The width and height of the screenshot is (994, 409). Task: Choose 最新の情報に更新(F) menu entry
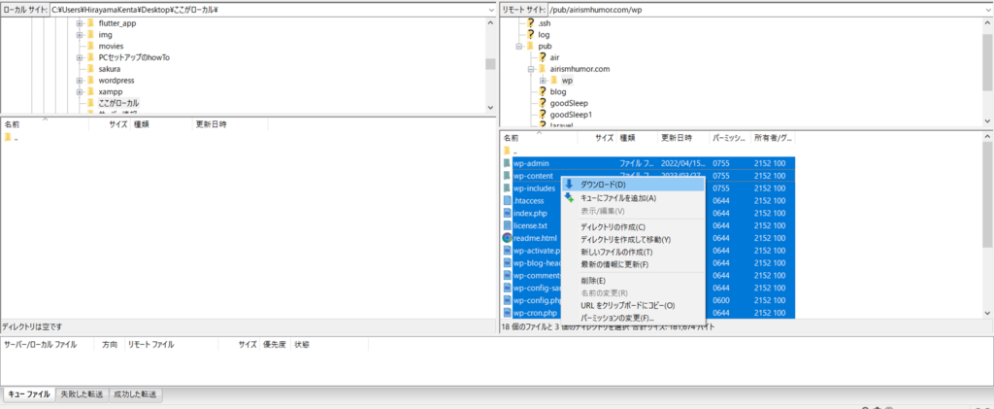633,264
